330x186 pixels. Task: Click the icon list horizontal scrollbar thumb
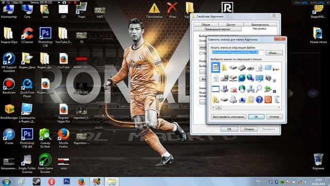[x=218, y=107]
